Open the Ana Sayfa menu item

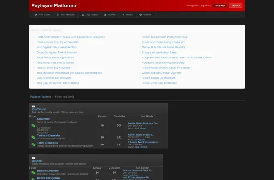pos(42,15)
